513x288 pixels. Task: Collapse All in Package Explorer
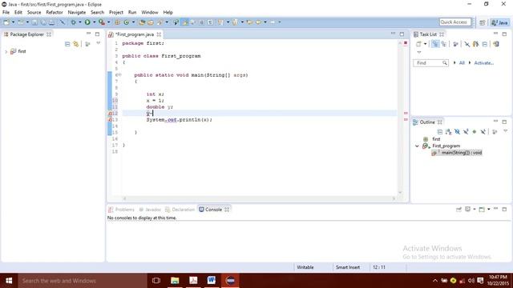67,44
